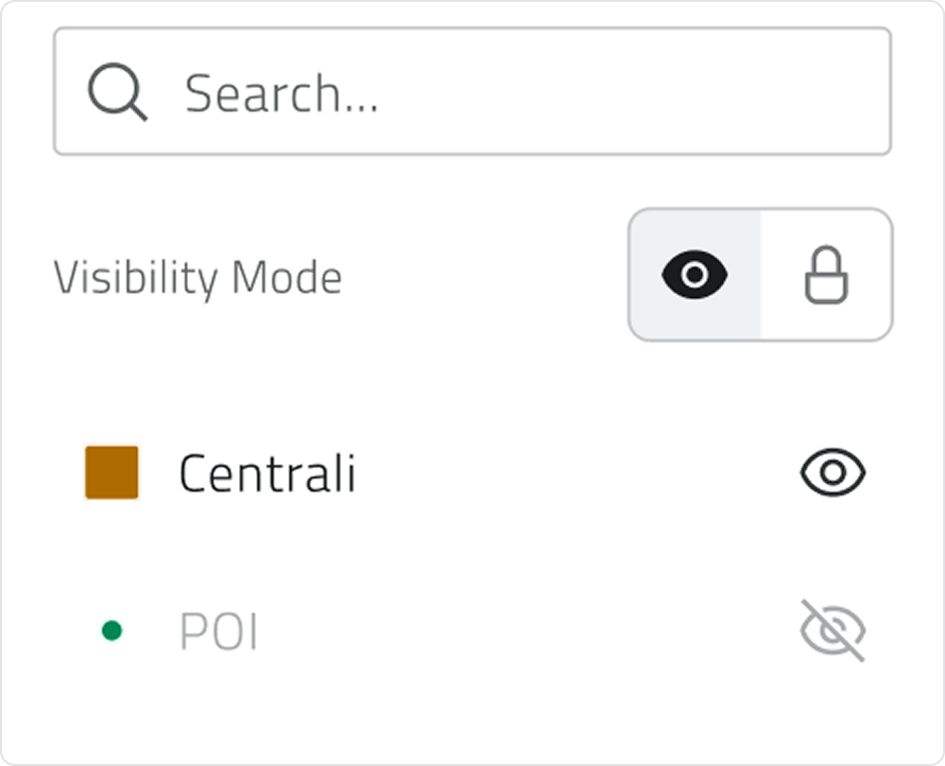Switch to lock mode with the padlock icon
Screen dimensions: 945x766
click(826, 274)
